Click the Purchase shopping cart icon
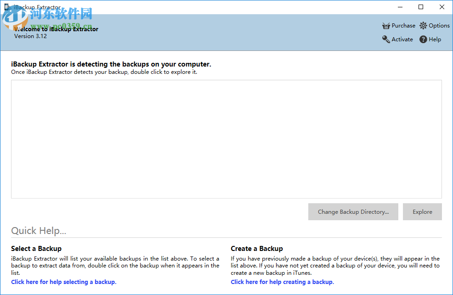Image resolution: width=453 pixels, height=295 pixels. pos(386,25)
